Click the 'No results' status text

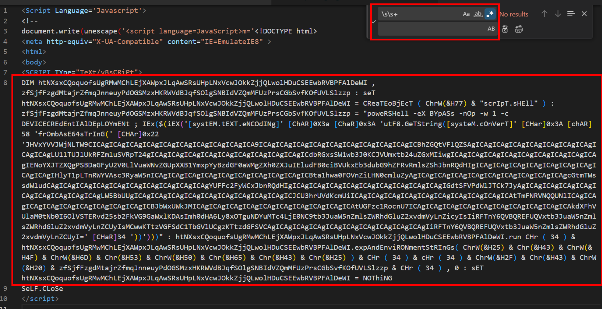pos(514,14)
